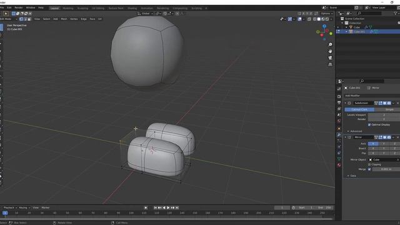Toggle Mirror Flip X button
The height and width of the screenshot is (225, 400).
(x=373, y=153)
